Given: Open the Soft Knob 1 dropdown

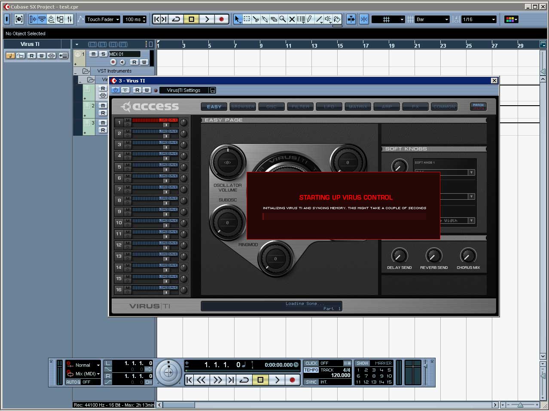Looking at the screenshot, I should coord(444,172).
